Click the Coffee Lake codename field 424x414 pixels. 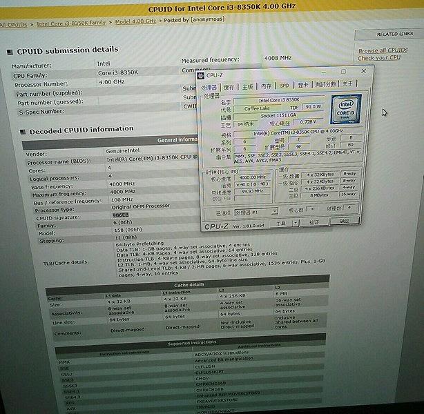(x=257, y=108)
